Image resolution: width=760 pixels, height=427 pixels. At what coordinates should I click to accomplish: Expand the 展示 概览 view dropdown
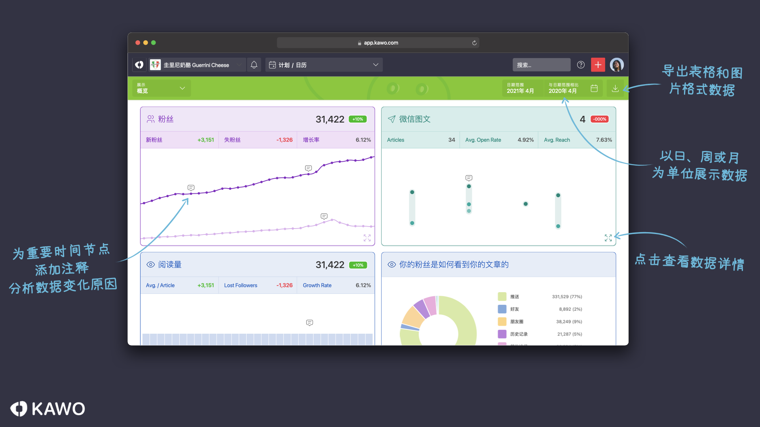point(161,88)
